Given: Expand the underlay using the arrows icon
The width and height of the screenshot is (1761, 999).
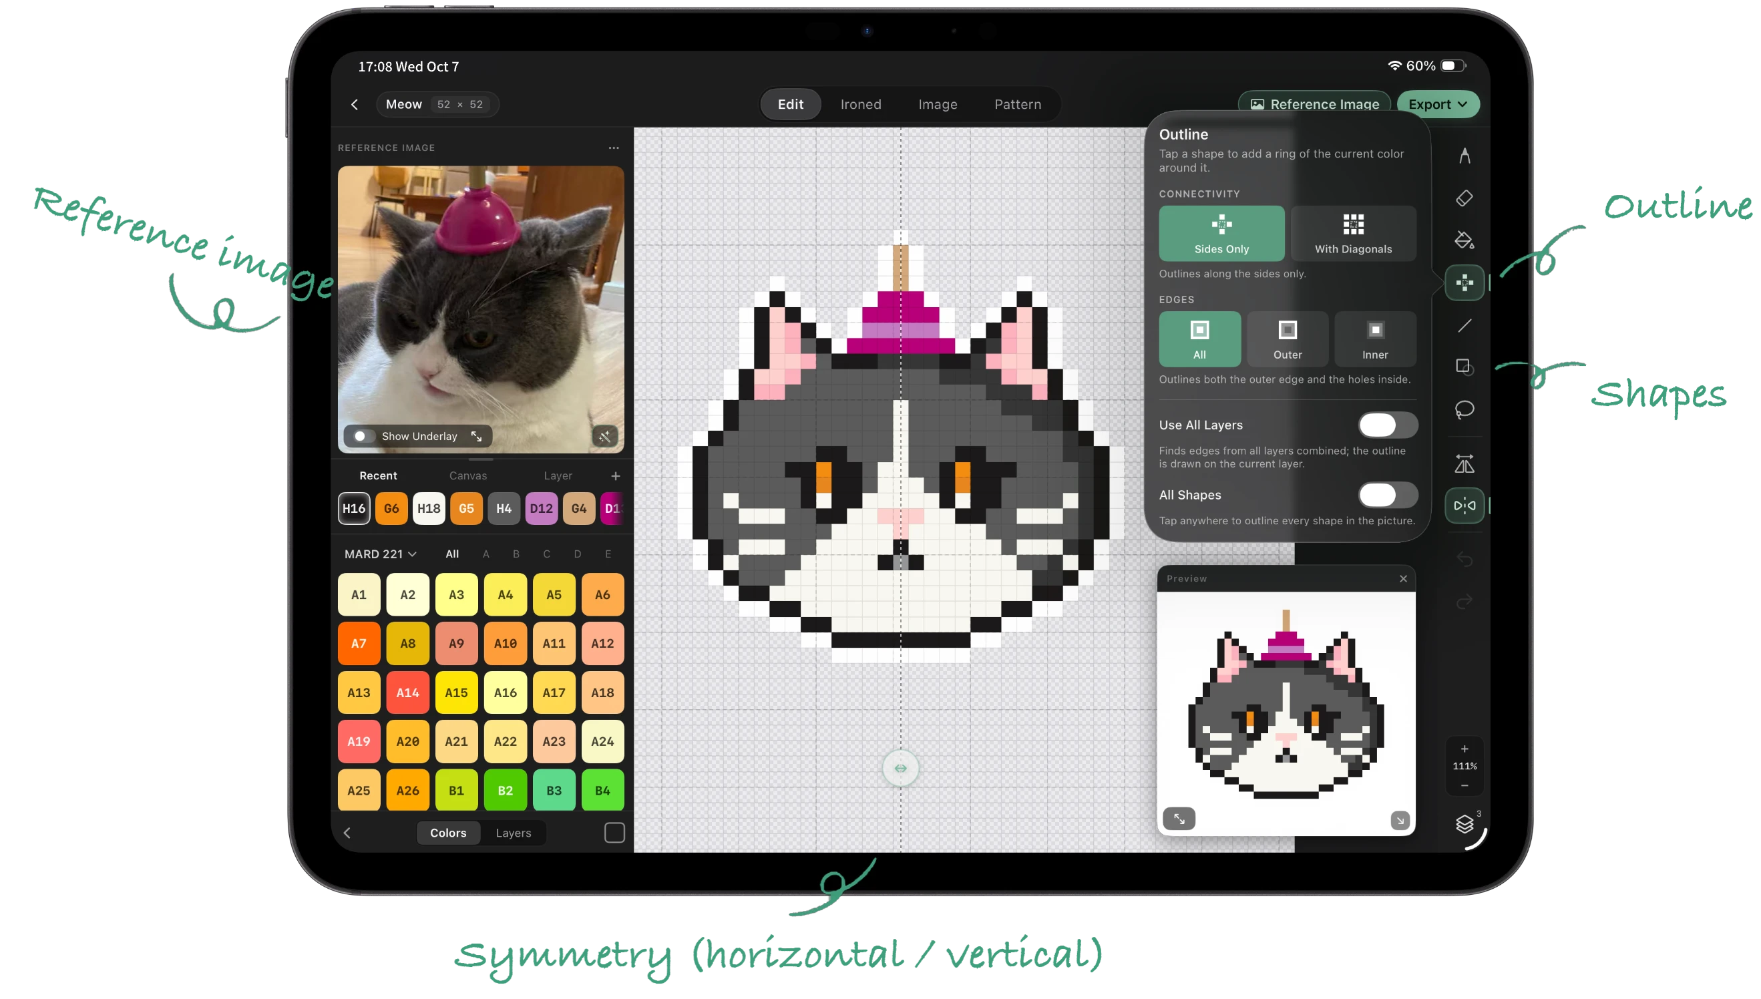Looking at the screenshot, I should [476, 436].
